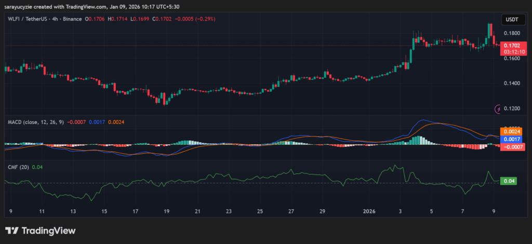
Task: Click the date 13 on time axis
Action: click(x=73, y=212)
